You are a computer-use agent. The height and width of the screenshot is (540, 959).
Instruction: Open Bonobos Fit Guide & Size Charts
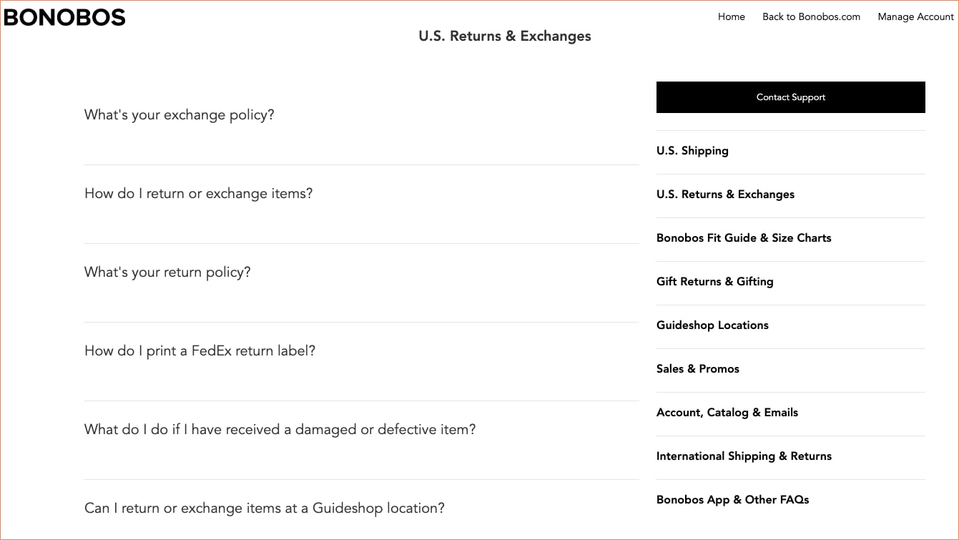pos(744,237)
